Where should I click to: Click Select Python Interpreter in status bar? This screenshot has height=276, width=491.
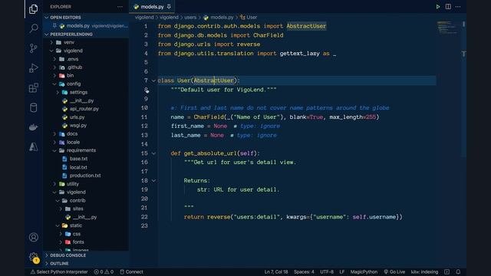tap(59, 271)
